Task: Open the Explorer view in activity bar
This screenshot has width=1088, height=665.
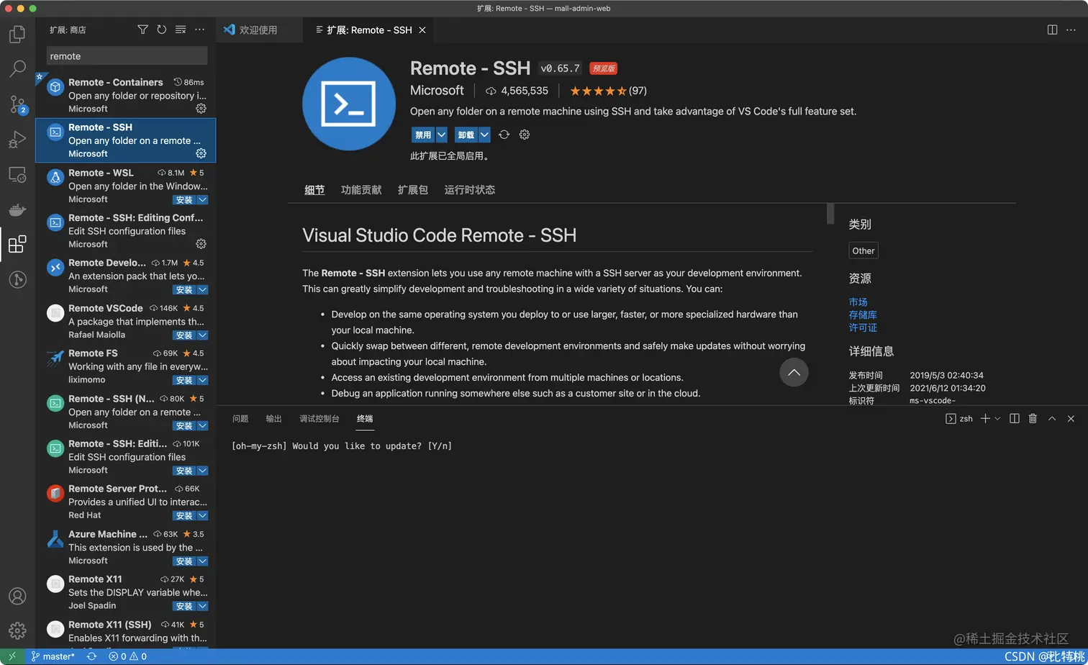Action: pos(17,34)
